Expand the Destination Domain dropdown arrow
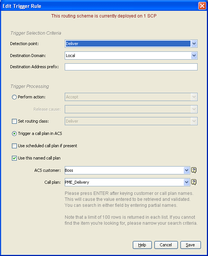 point(194,56)
